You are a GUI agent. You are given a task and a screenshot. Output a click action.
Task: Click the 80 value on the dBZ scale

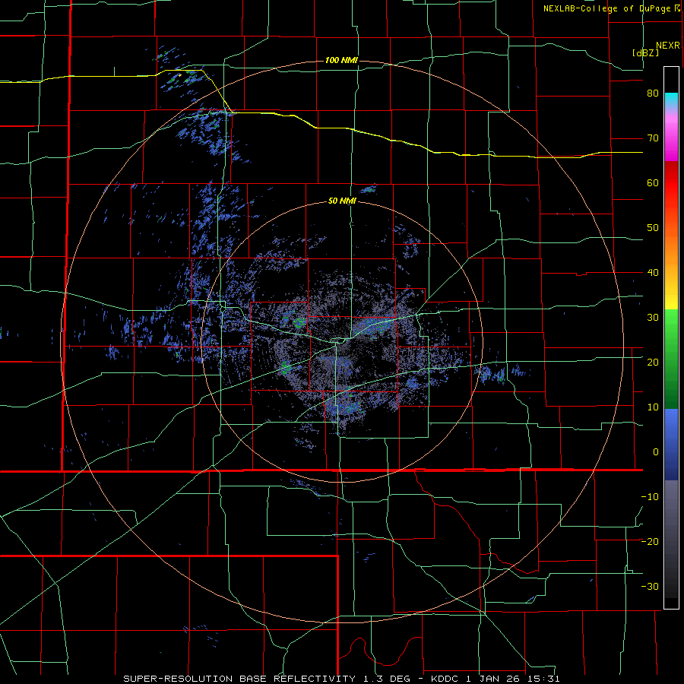[x=653, y=93]
